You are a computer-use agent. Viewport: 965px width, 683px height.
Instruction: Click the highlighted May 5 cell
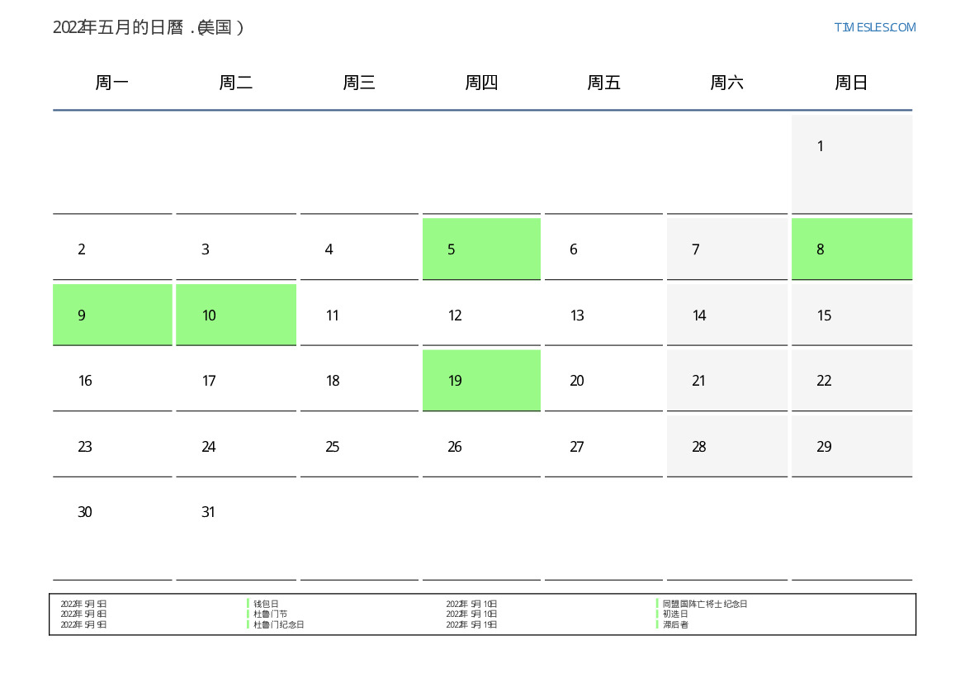(481, 249)
